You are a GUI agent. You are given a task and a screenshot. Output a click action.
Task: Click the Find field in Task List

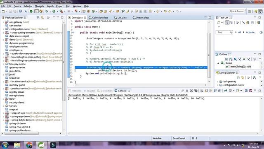click(x=224, y=32)
